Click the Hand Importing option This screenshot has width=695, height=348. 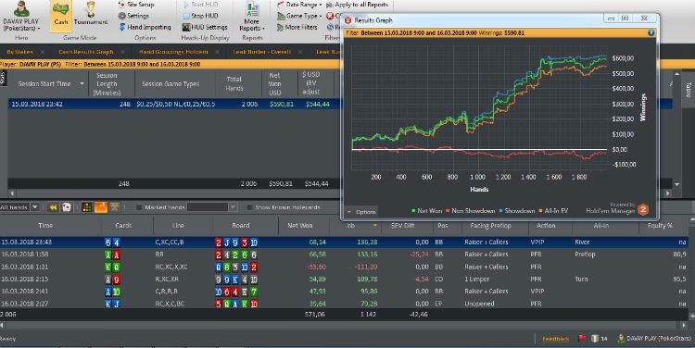[x=145, y=27]
